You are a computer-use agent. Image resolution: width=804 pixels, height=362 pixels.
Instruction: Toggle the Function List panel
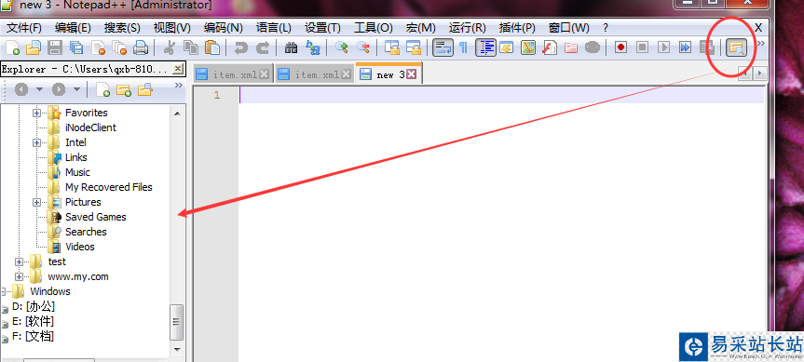(550, 47)
